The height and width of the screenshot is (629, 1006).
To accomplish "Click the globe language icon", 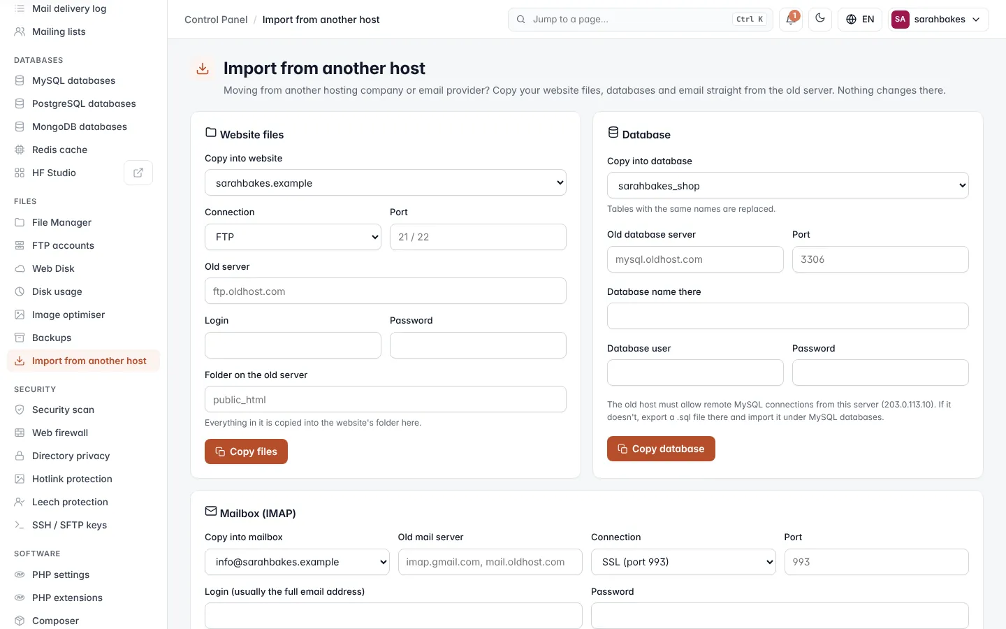I will 851,20.
